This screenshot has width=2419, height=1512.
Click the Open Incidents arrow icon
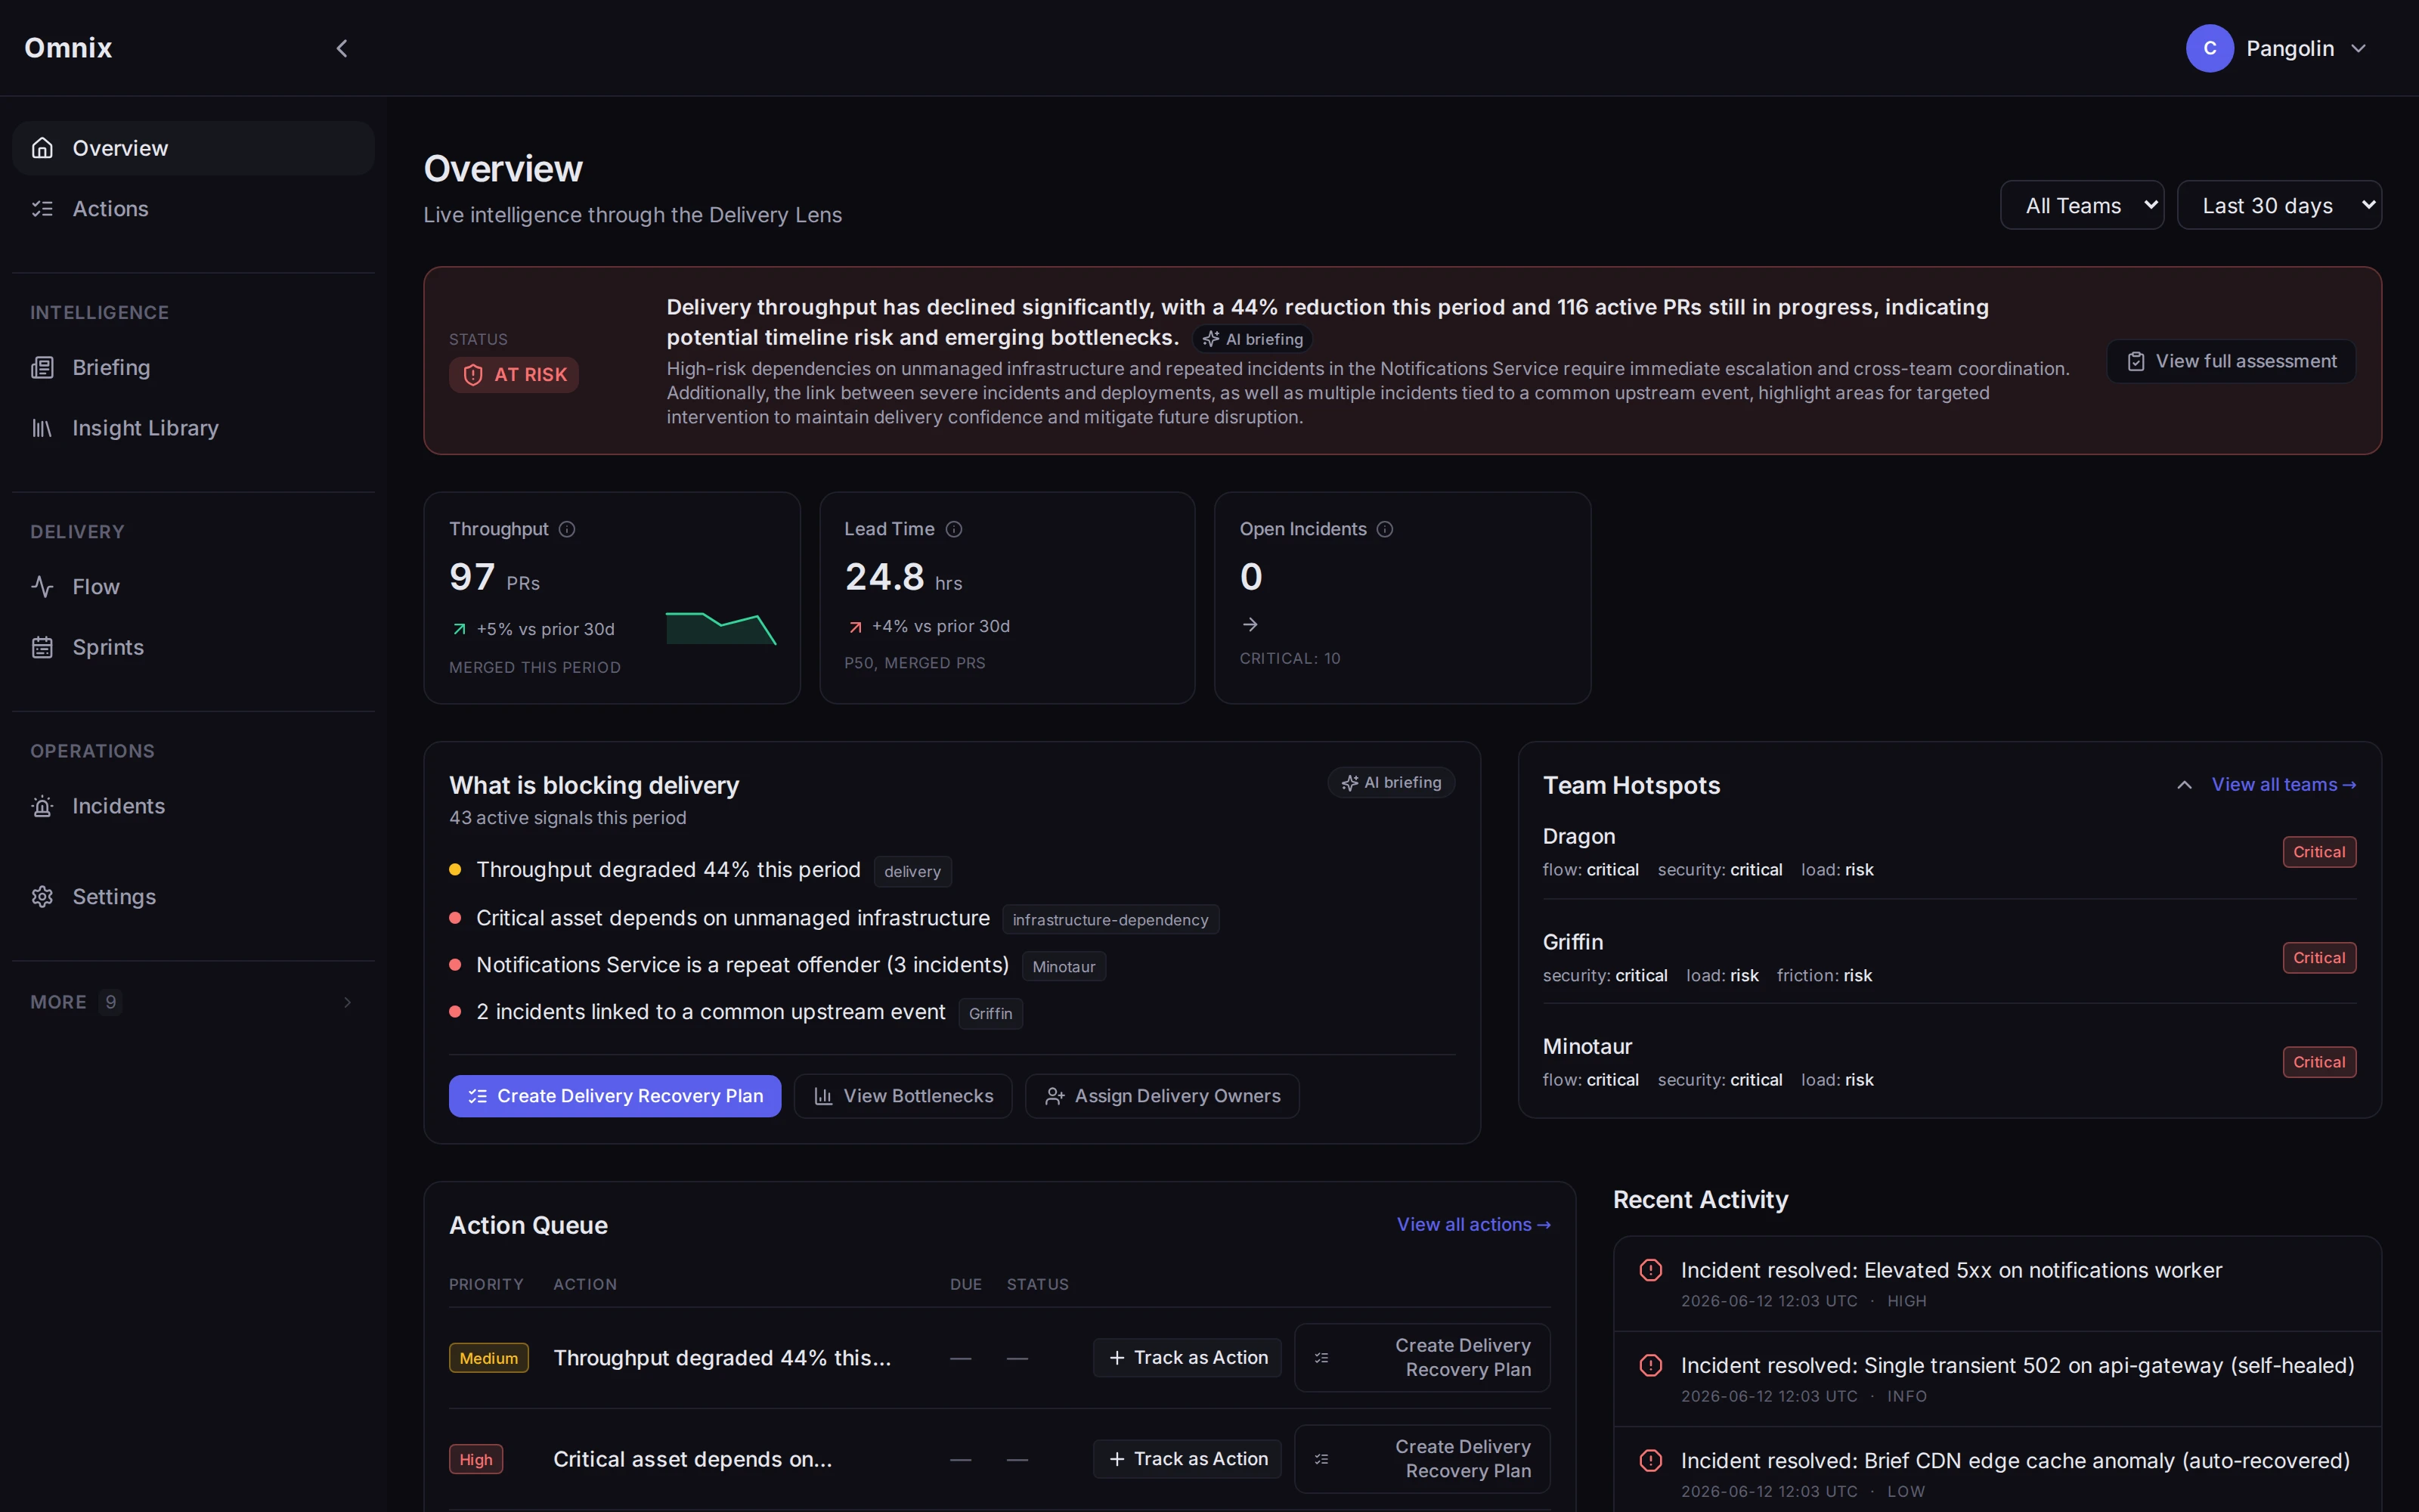(1250, 625)
